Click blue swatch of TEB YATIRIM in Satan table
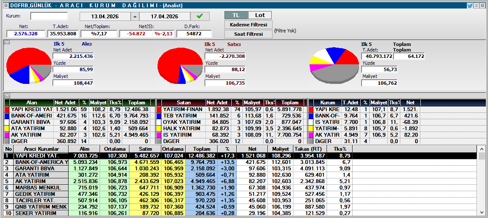This screenshot has width=488, height=218. point(159,116)
